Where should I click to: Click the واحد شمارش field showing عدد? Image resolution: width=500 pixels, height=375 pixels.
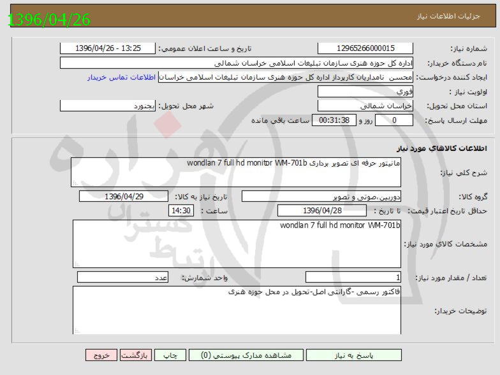point(122,278)
